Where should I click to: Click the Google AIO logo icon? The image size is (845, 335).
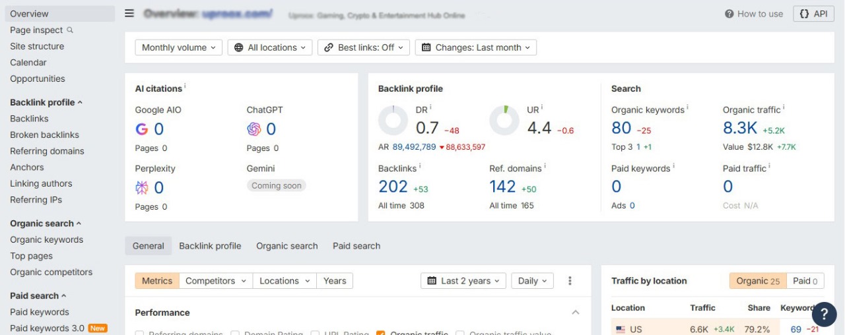pyautogui.click(x=142, y=129)
